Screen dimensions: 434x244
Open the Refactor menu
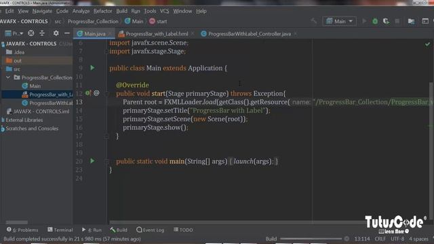(x=102, y=11)
